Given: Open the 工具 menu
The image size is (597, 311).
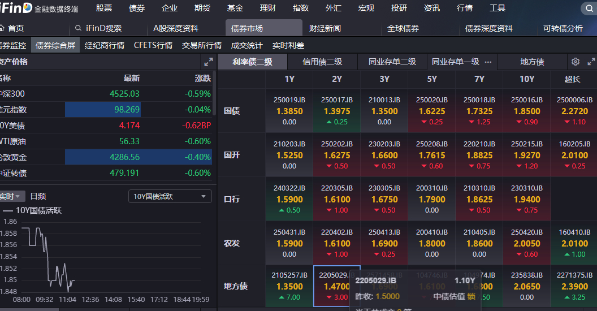Looking at the screenshot, I should click(x=497, y=8).
